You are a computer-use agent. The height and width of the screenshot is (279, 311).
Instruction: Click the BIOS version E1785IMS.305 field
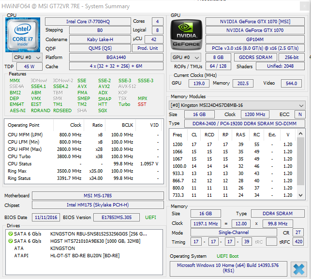click(117, 218)
